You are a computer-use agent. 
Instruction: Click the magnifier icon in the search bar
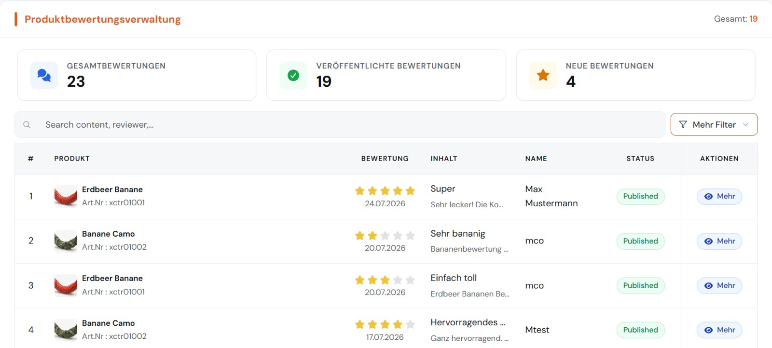click(27, 125)
